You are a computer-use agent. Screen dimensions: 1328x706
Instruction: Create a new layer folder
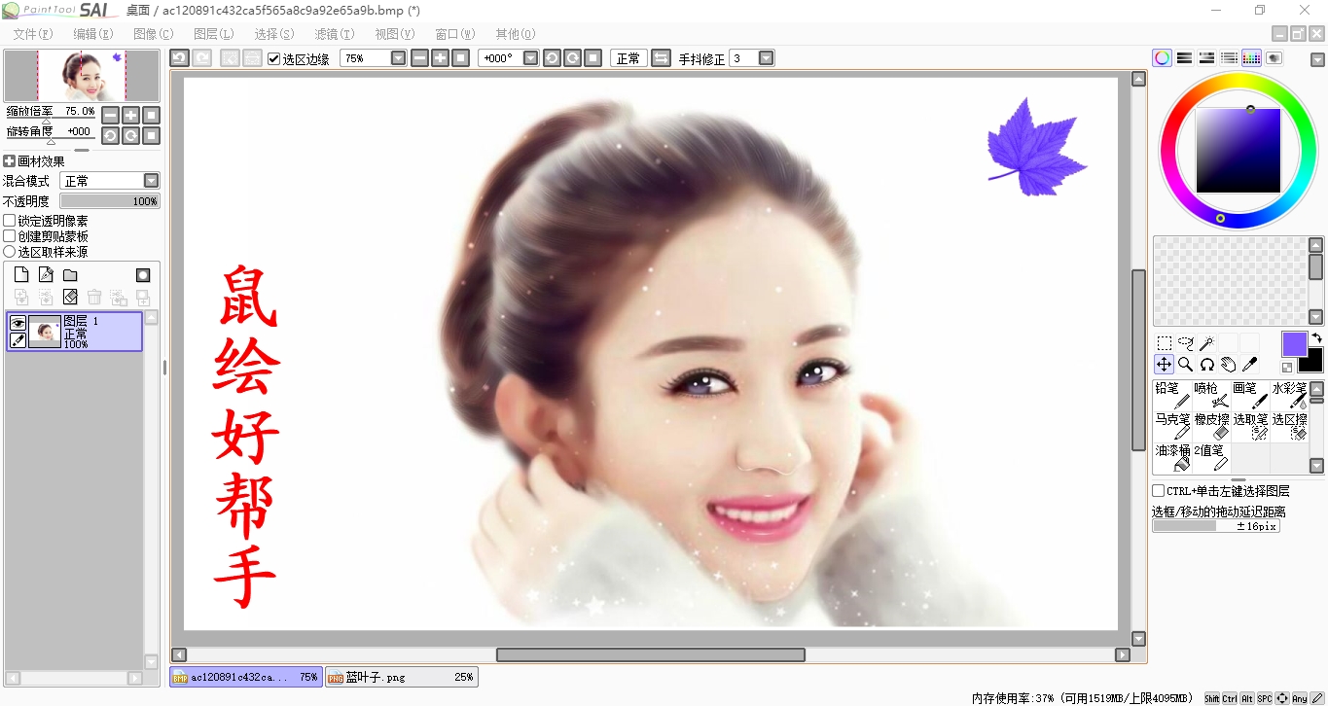click(x=70, y=275)
